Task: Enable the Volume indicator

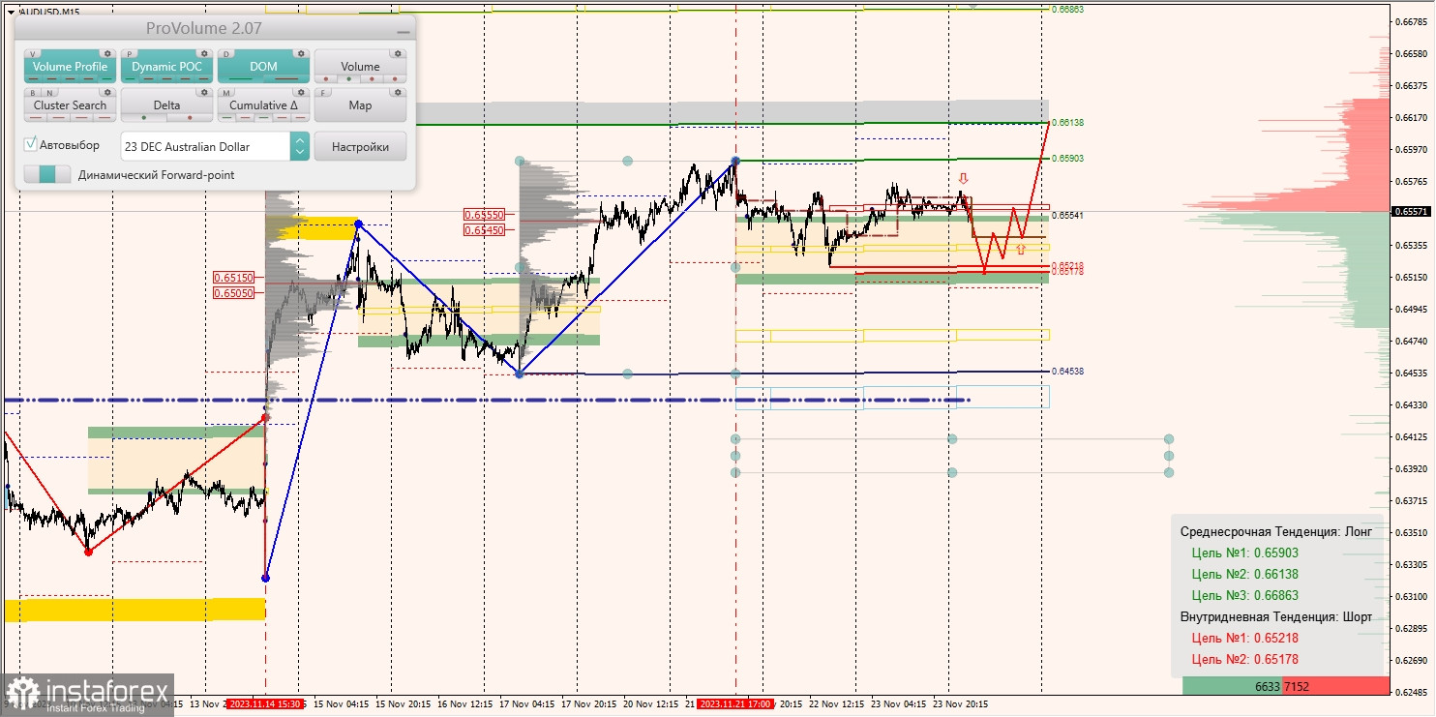Action: (x=360, y=66)
